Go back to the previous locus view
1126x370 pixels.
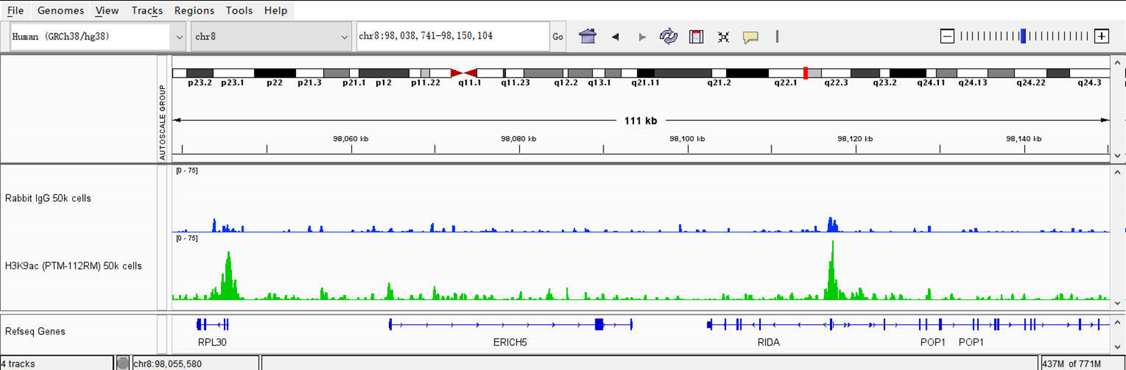[x=615, y=37]
